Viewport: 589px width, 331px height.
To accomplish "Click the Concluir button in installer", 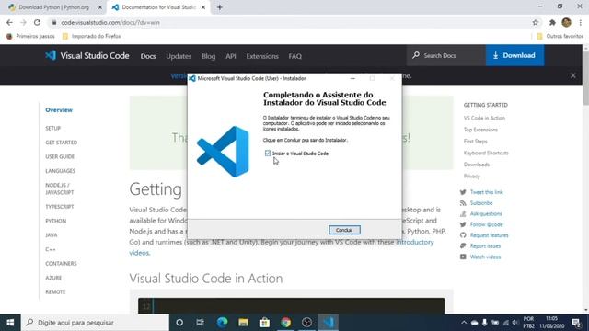I will (x=344, y=230).
